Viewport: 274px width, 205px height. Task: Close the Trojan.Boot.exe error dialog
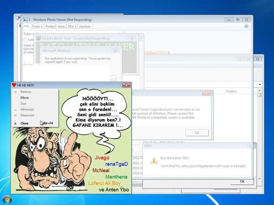(206, 93)
